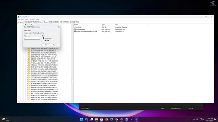Click 'Ln 1, Col 80' in Notepad status bar
This screenshot has width=218, height=122.
coord(85,108)
